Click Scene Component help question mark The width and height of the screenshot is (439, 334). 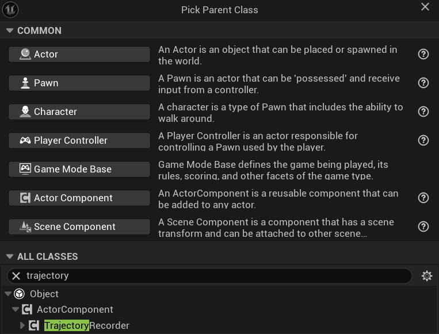pyautogui.click(x=423, y=226)
